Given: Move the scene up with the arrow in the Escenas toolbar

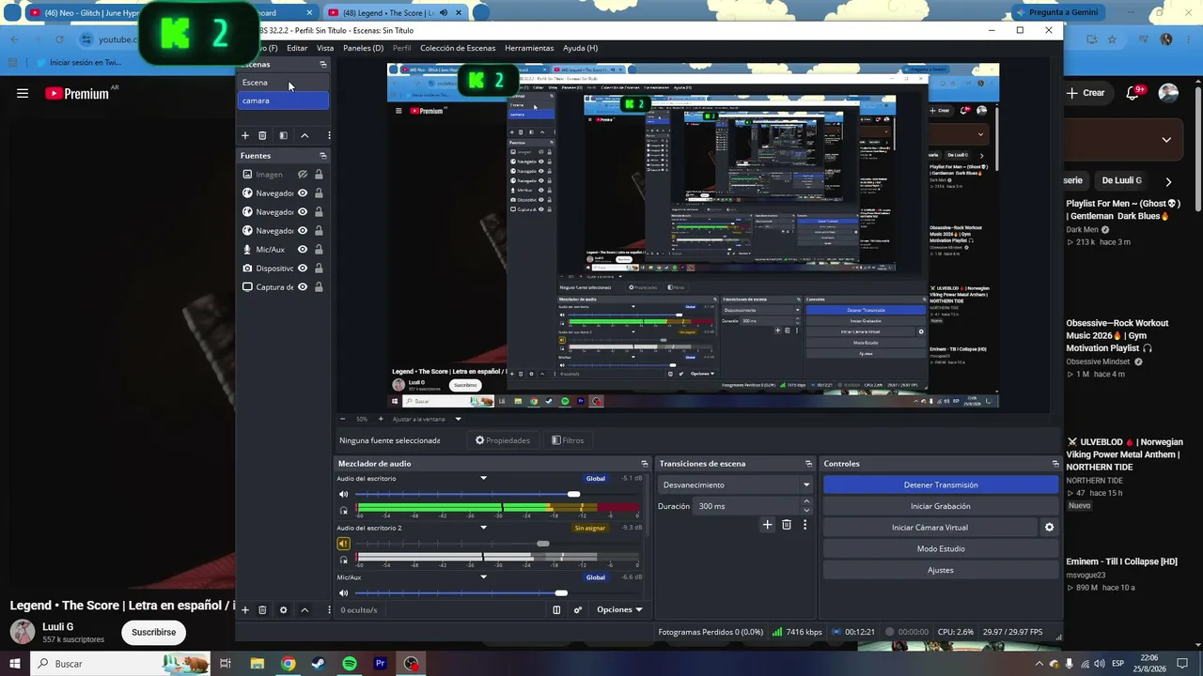Looking at the screenshot, I should point(305,136).
